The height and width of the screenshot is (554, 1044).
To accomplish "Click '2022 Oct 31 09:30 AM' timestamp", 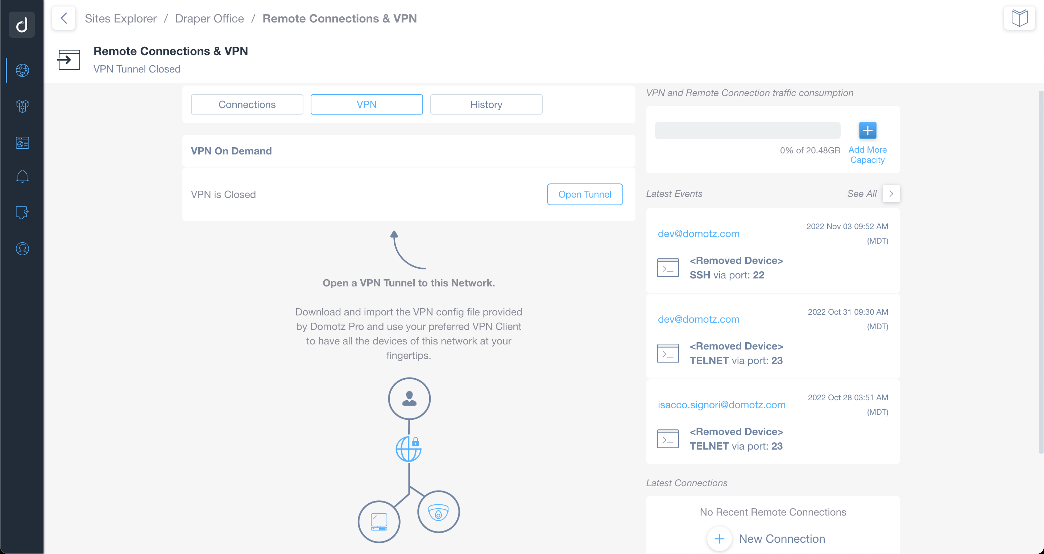I will point(848,312).
